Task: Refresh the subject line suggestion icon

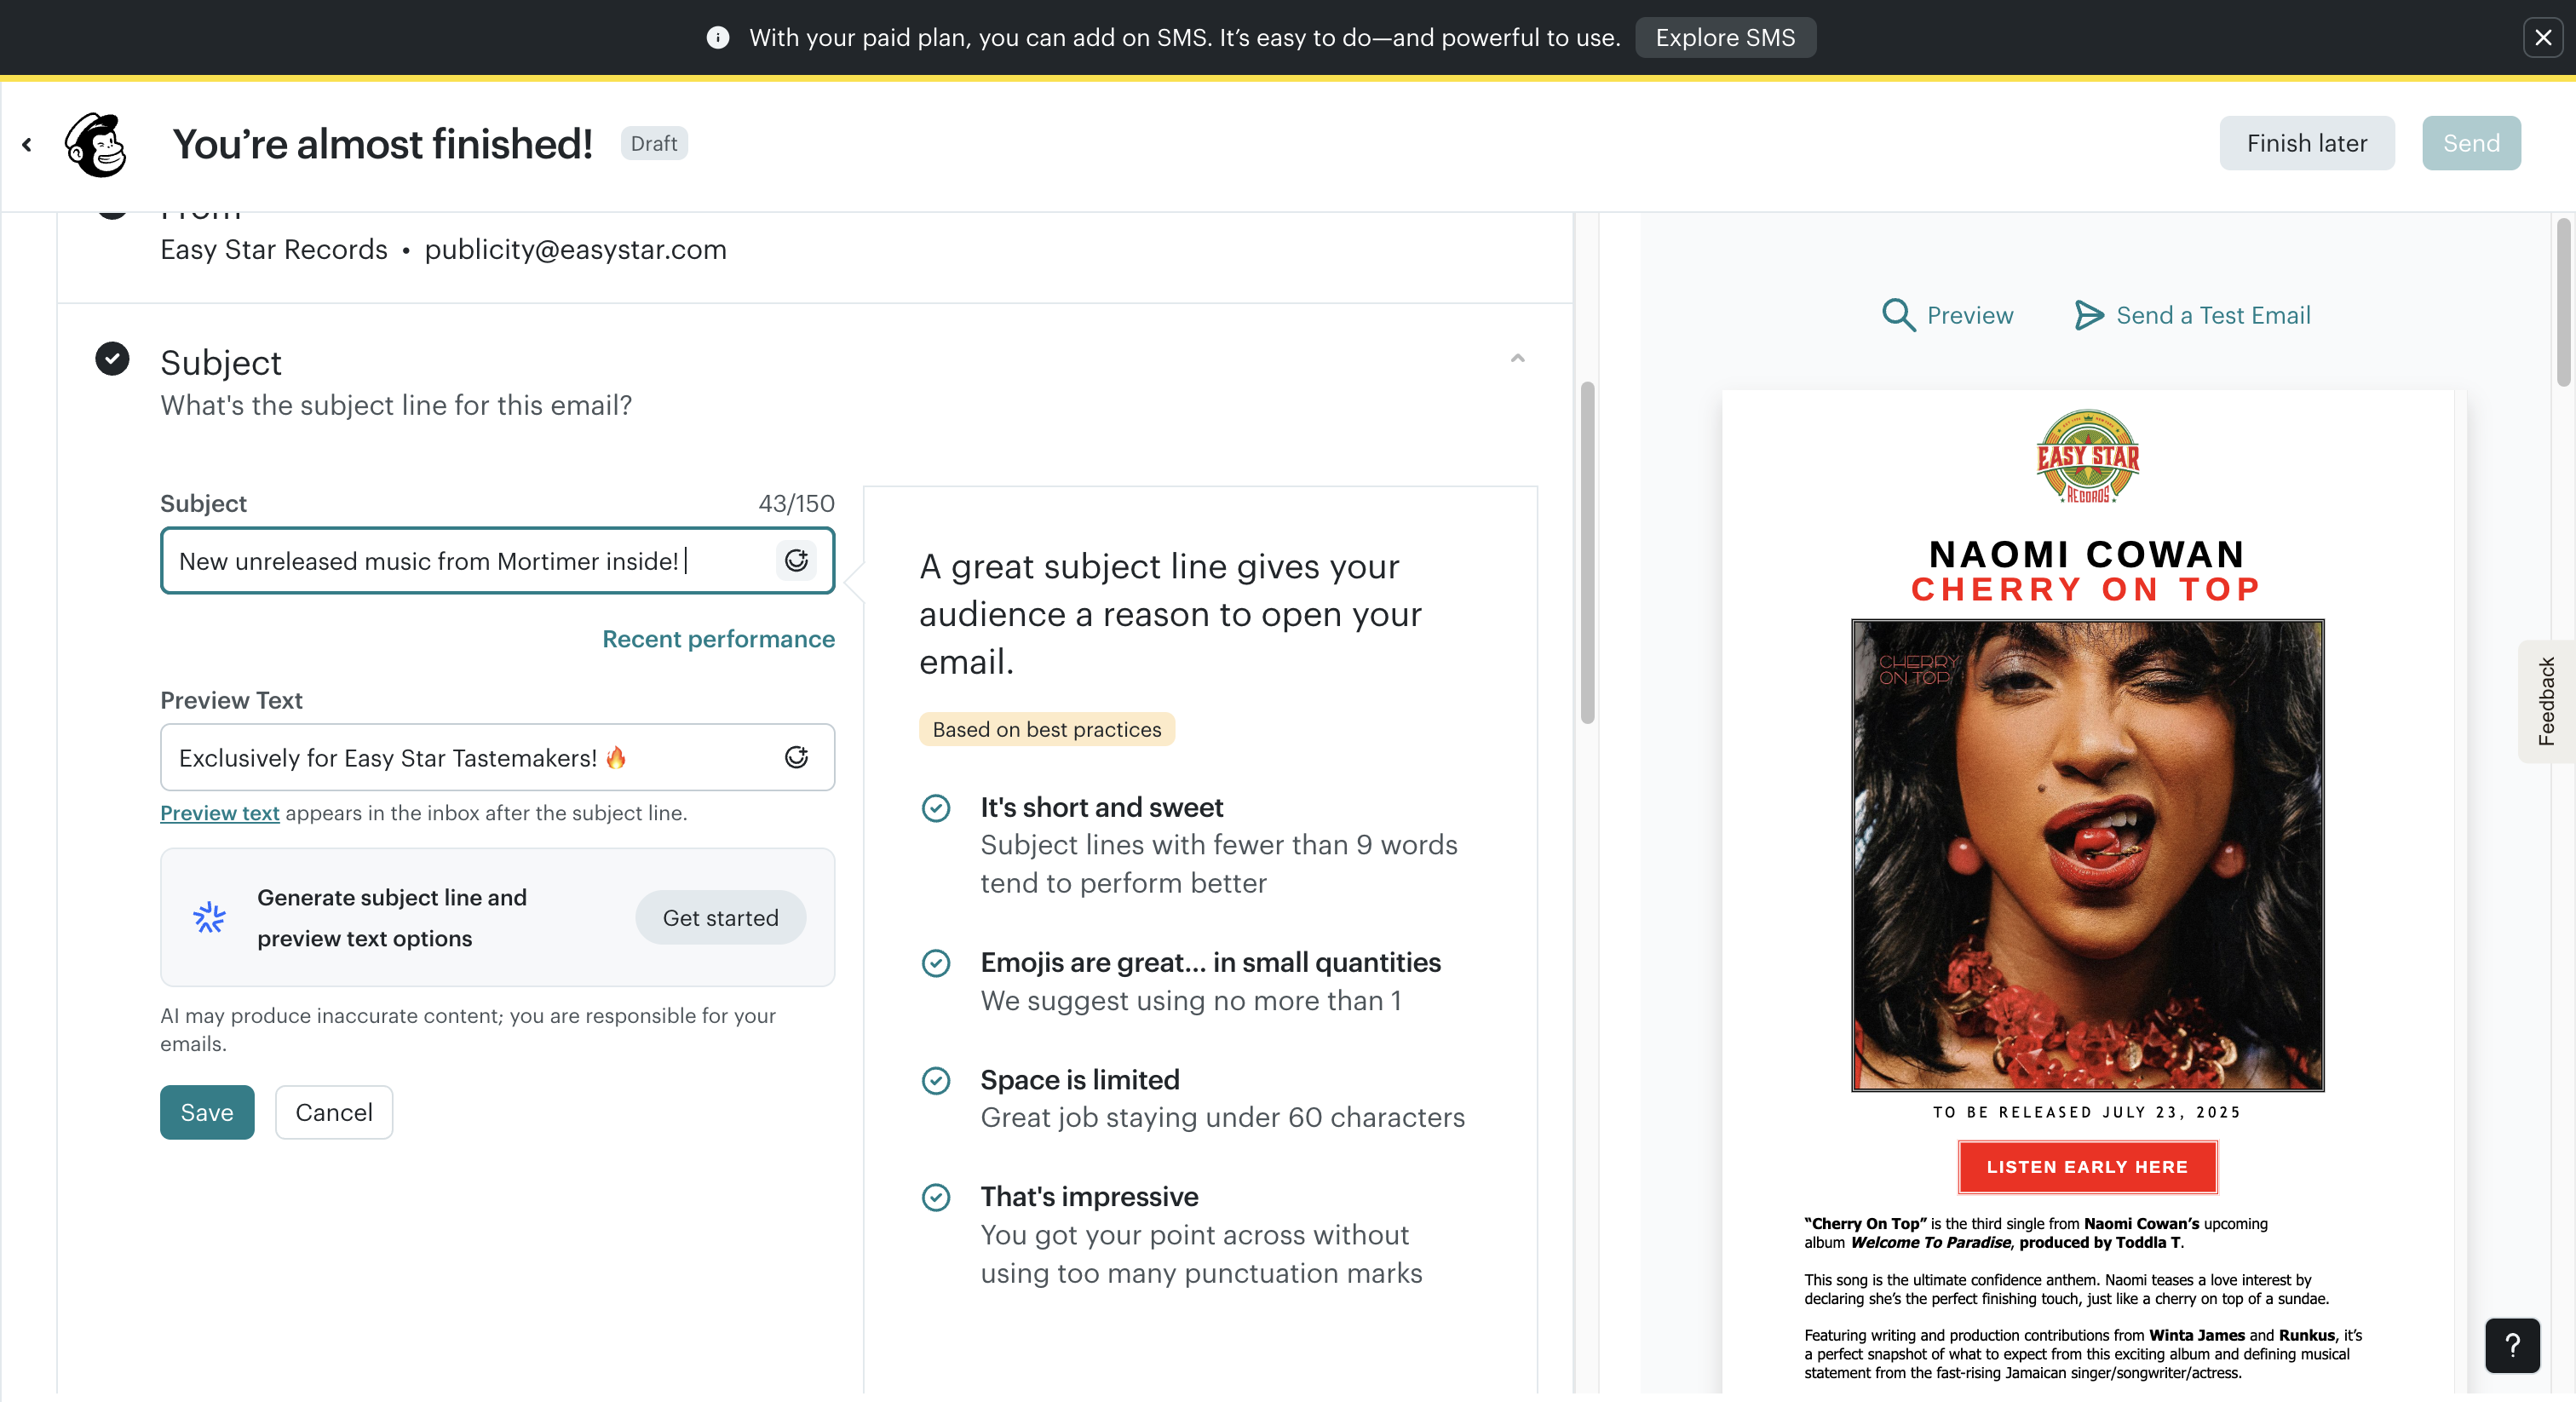Action: (x=796, y=561)
